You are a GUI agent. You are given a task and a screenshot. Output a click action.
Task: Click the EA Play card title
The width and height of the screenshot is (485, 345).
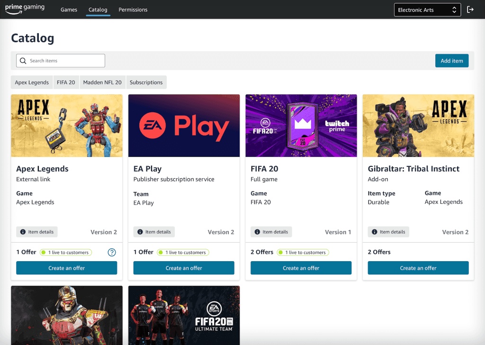click(x=148, y=169)
